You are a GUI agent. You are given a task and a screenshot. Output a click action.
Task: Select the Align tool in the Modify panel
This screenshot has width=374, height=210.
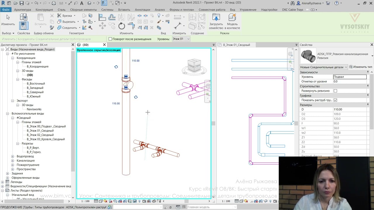pos(102,17)
